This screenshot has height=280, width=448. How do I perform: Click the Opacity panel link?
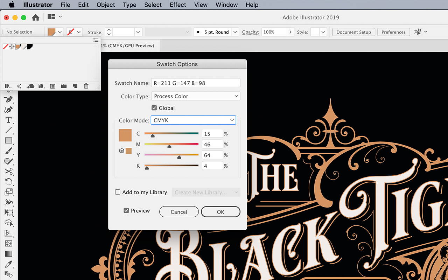coord(251,32)
